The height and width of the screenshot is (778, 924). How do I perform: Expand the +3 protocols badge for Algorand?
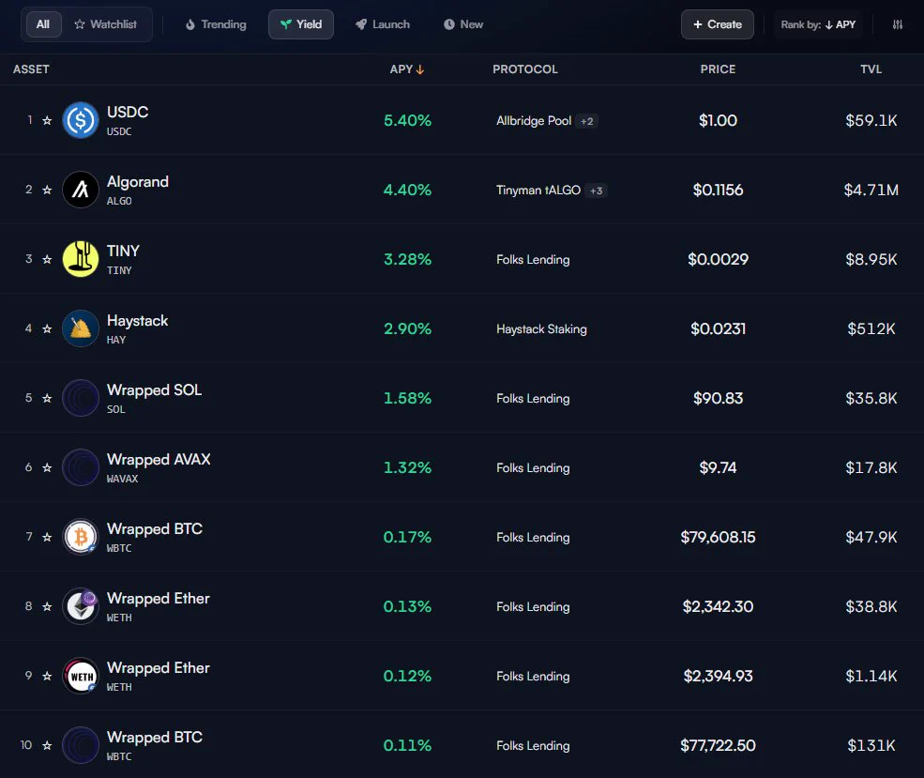597,191
